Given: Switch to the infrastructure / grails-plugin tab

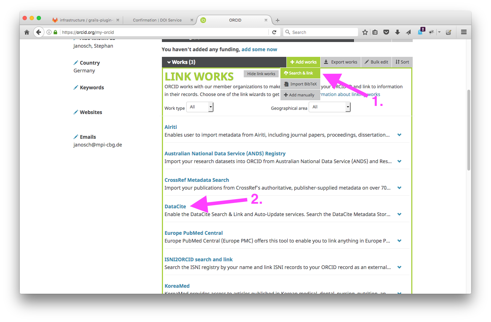Looking at the screenshot, I should 86,20.
